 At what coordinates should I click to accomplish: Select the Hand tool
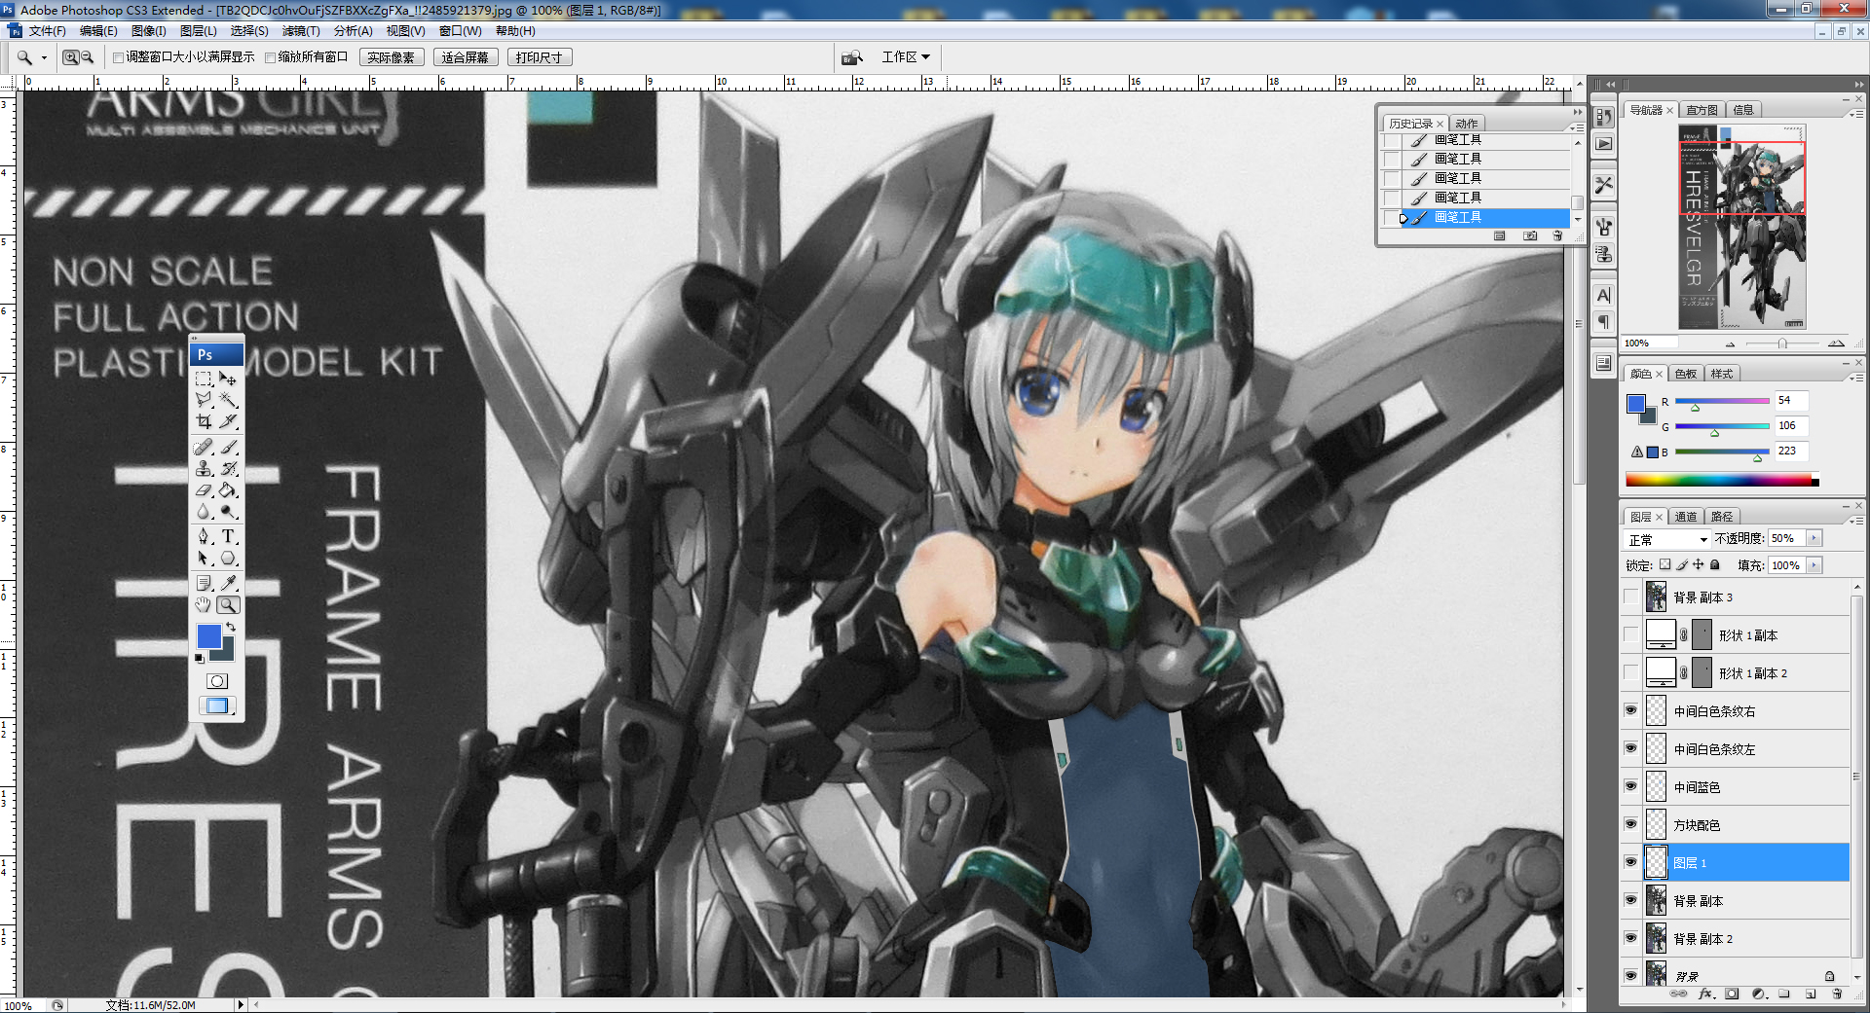click(204, 605)
